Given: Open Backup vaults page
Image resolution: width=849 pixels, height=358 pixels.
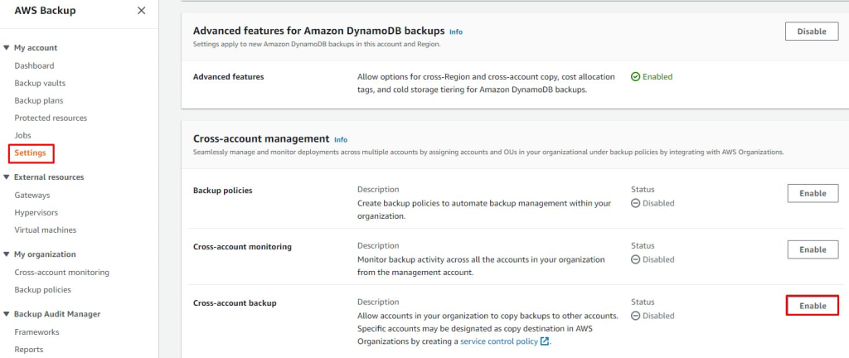Looking at the screenshot, I should point(40,83).
